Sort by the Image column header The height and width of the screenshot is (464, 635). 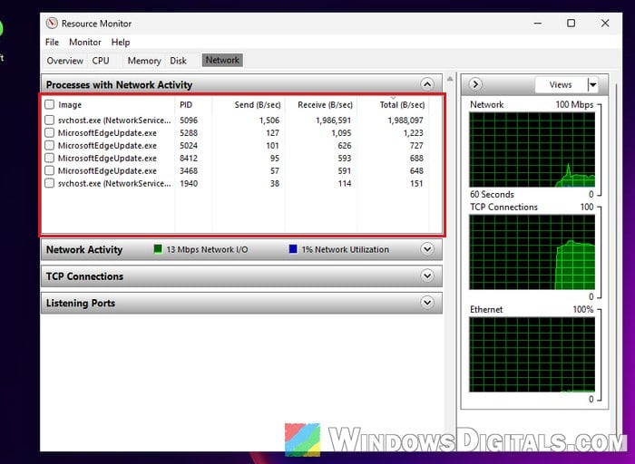[x=70, y=105]
